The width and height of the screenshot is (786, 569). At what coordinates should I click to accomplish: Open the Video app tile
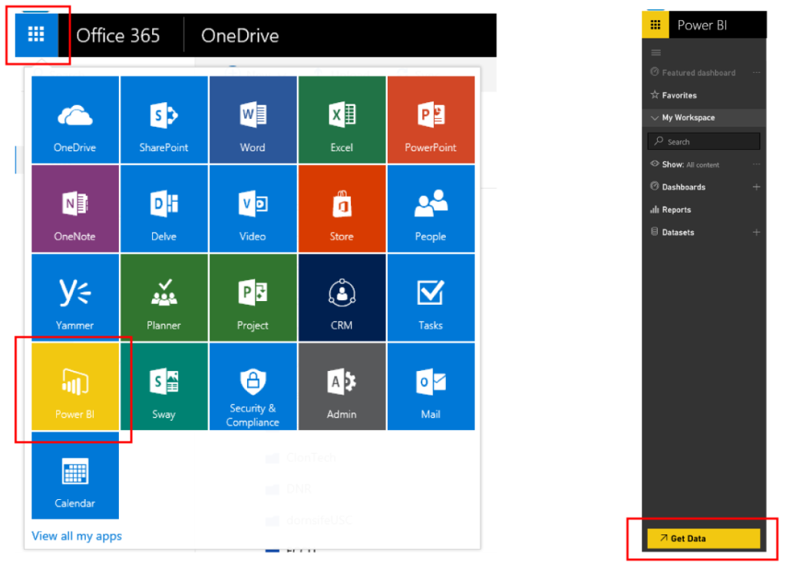pos(253,209)
